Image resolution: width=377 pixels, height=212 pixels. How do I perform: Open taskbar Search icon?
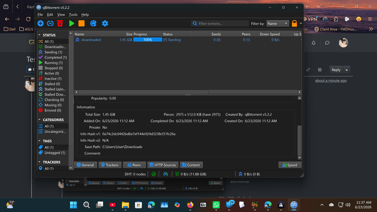86,205
